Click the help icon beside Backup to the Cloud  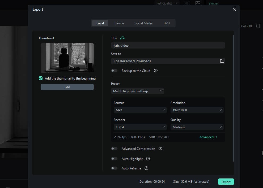click(156, 71)
